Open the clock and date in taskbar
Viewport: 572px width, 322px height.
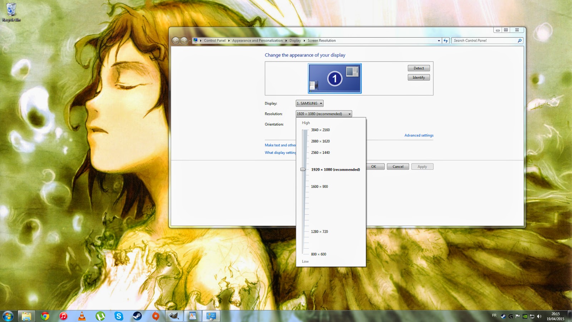click(555, 316)
